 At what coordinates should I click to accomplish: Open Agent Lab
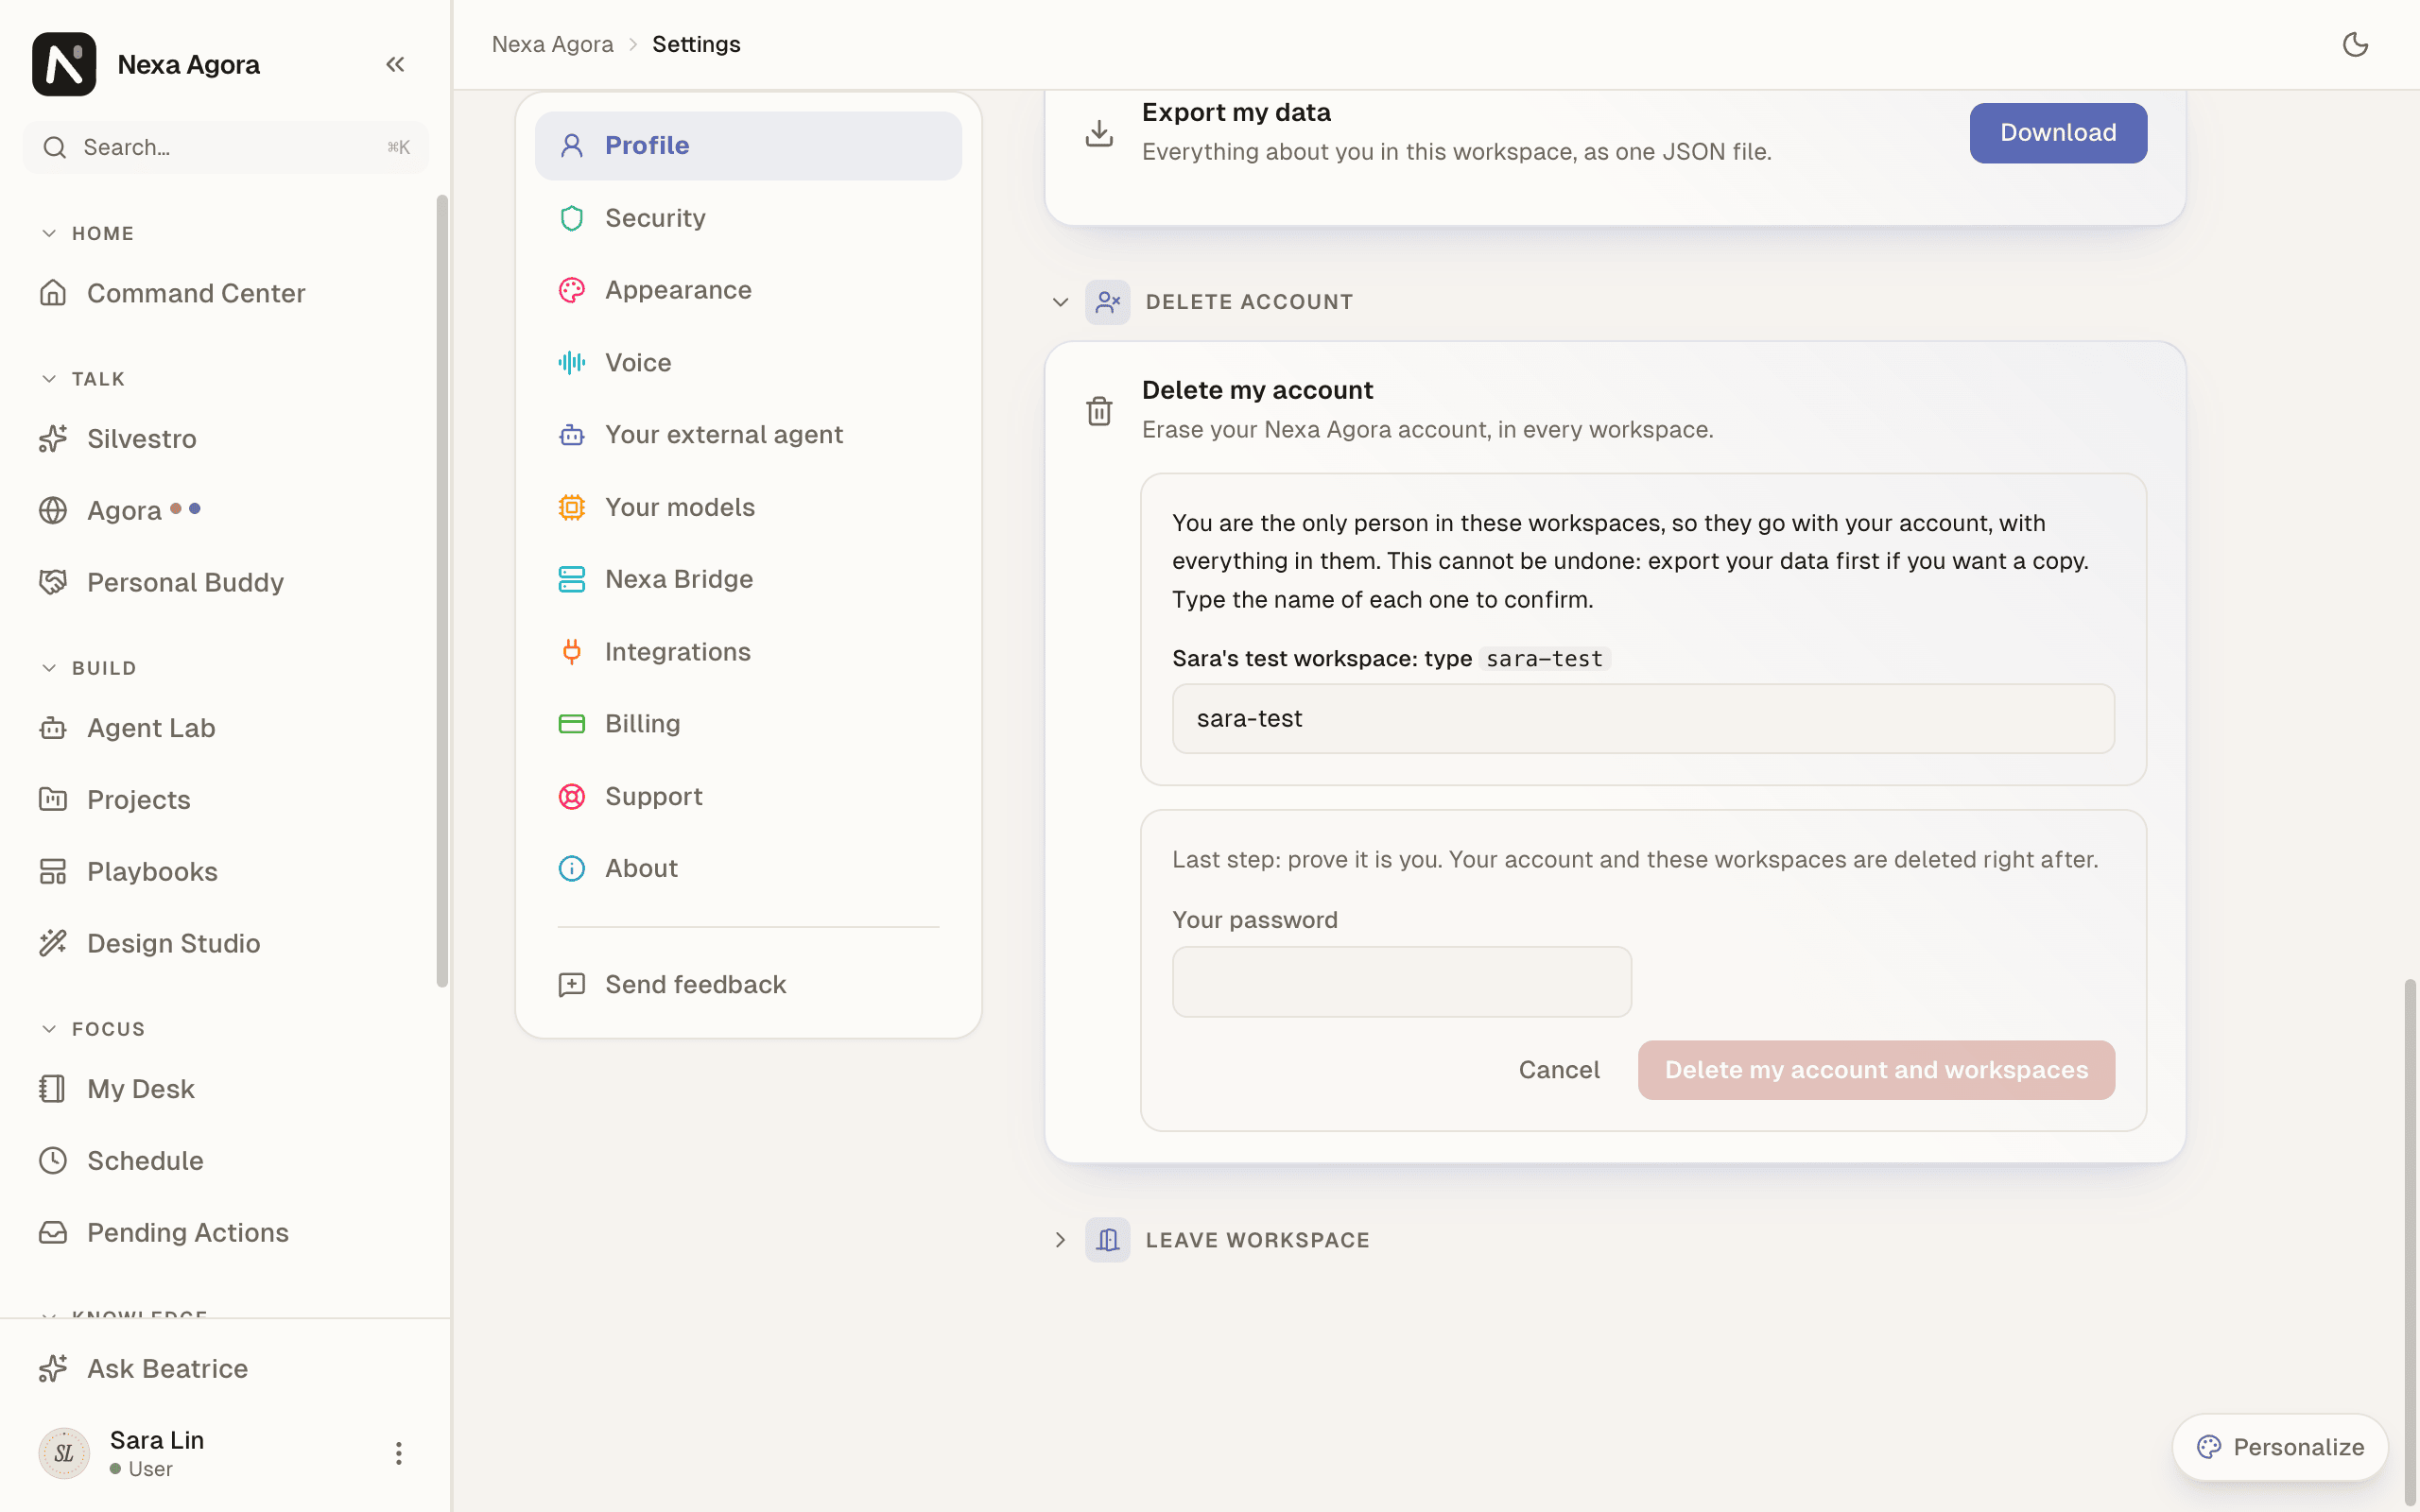coord(225,728)
